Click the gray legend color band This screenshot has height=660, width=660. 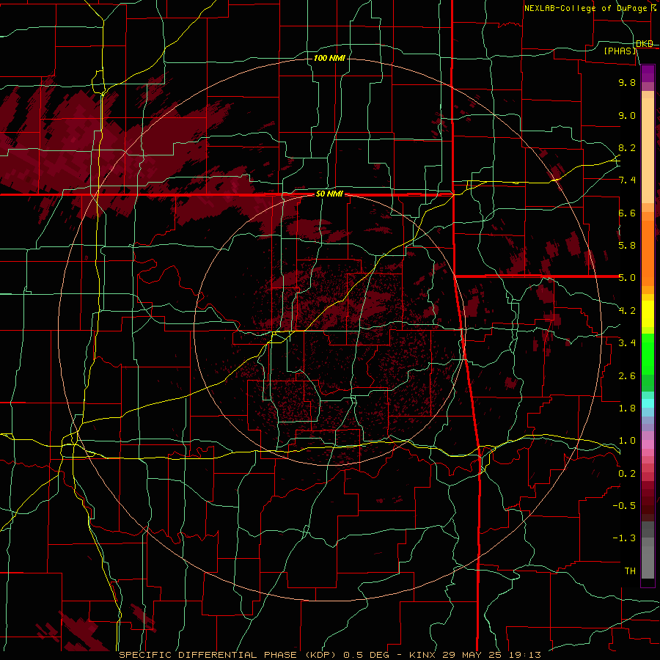[x=648, y=562]
